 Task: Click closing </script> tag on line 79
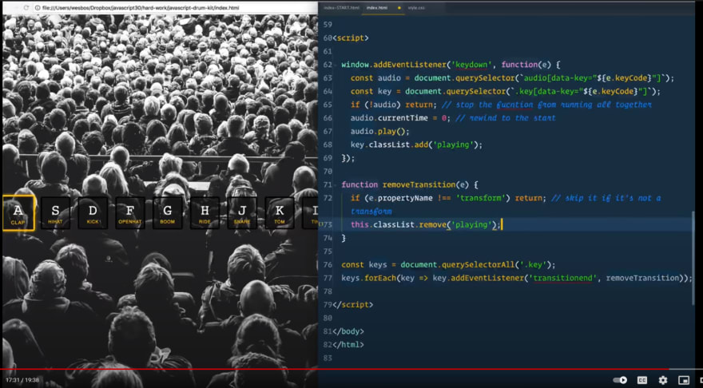click(353, 305)
